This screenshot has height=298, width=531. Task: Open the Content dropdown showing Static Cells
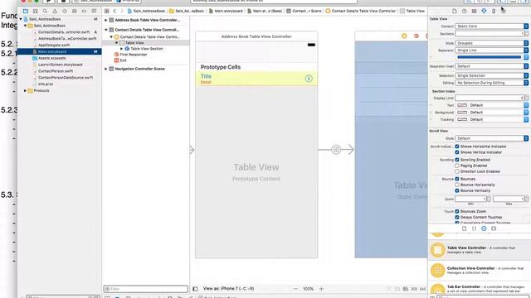pos(492,26)
